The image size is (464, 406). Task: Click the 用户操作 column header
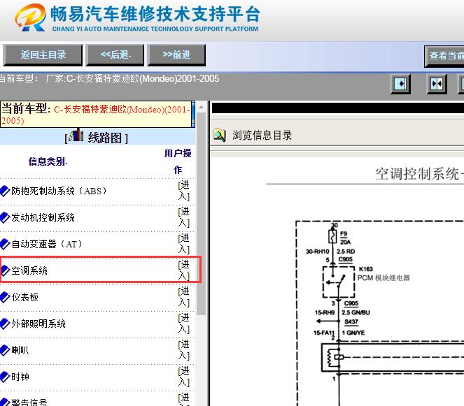click(178, 161)
